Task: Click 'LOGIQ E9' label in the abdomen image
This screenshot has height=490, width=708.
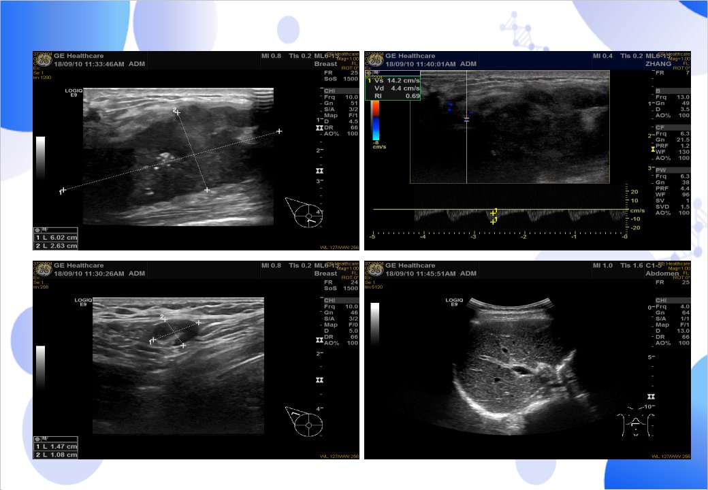Action: (454, 302)
